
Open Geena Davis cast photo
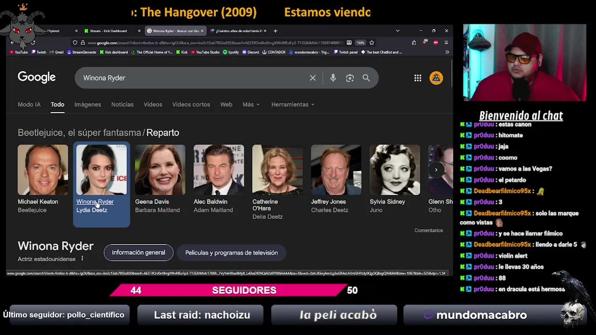tap(160, 170)
